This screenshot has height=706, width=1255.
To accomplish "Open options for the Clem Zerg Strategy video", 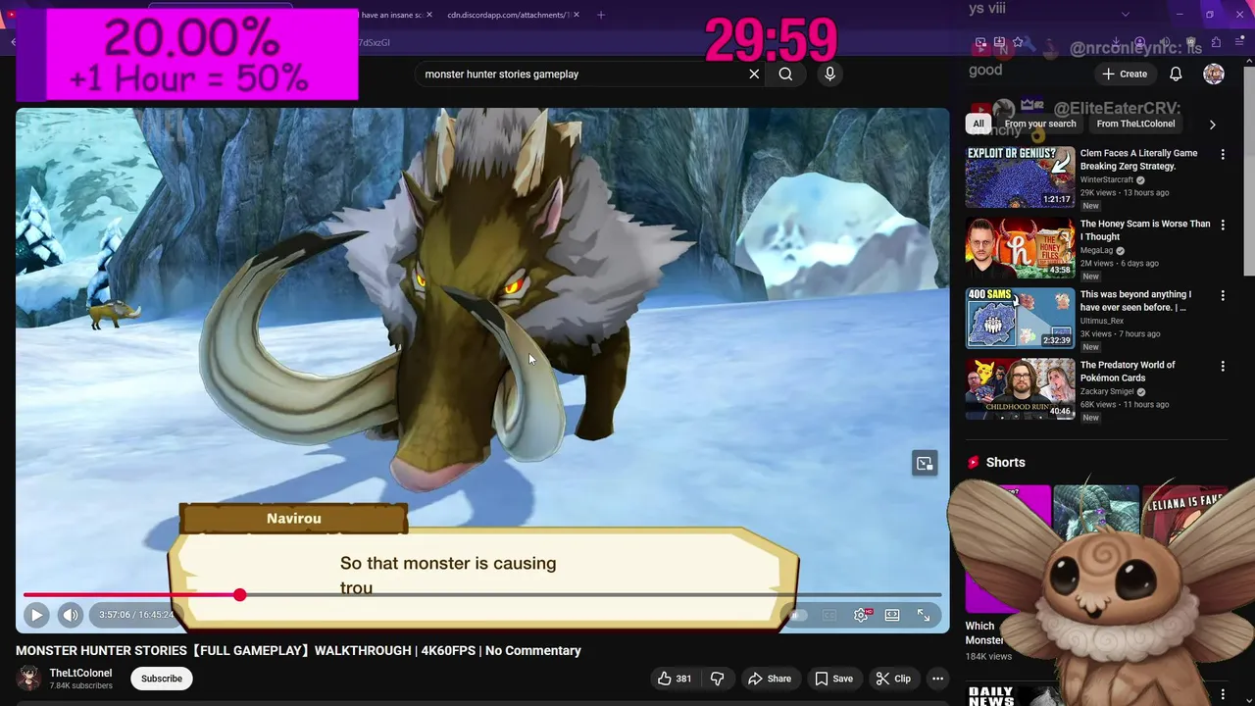I will tap(1223, 154).
